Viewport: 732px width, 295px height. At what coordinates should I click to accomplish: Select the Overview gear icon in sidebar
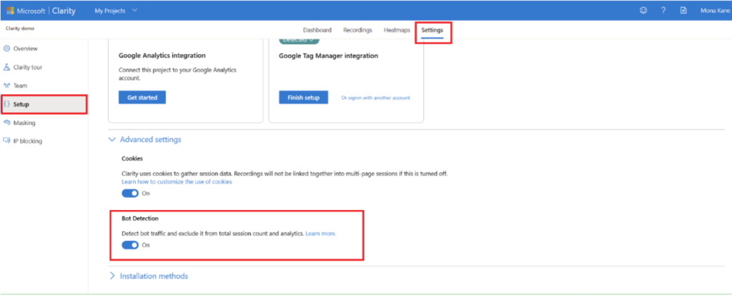[x=7, y=49]
